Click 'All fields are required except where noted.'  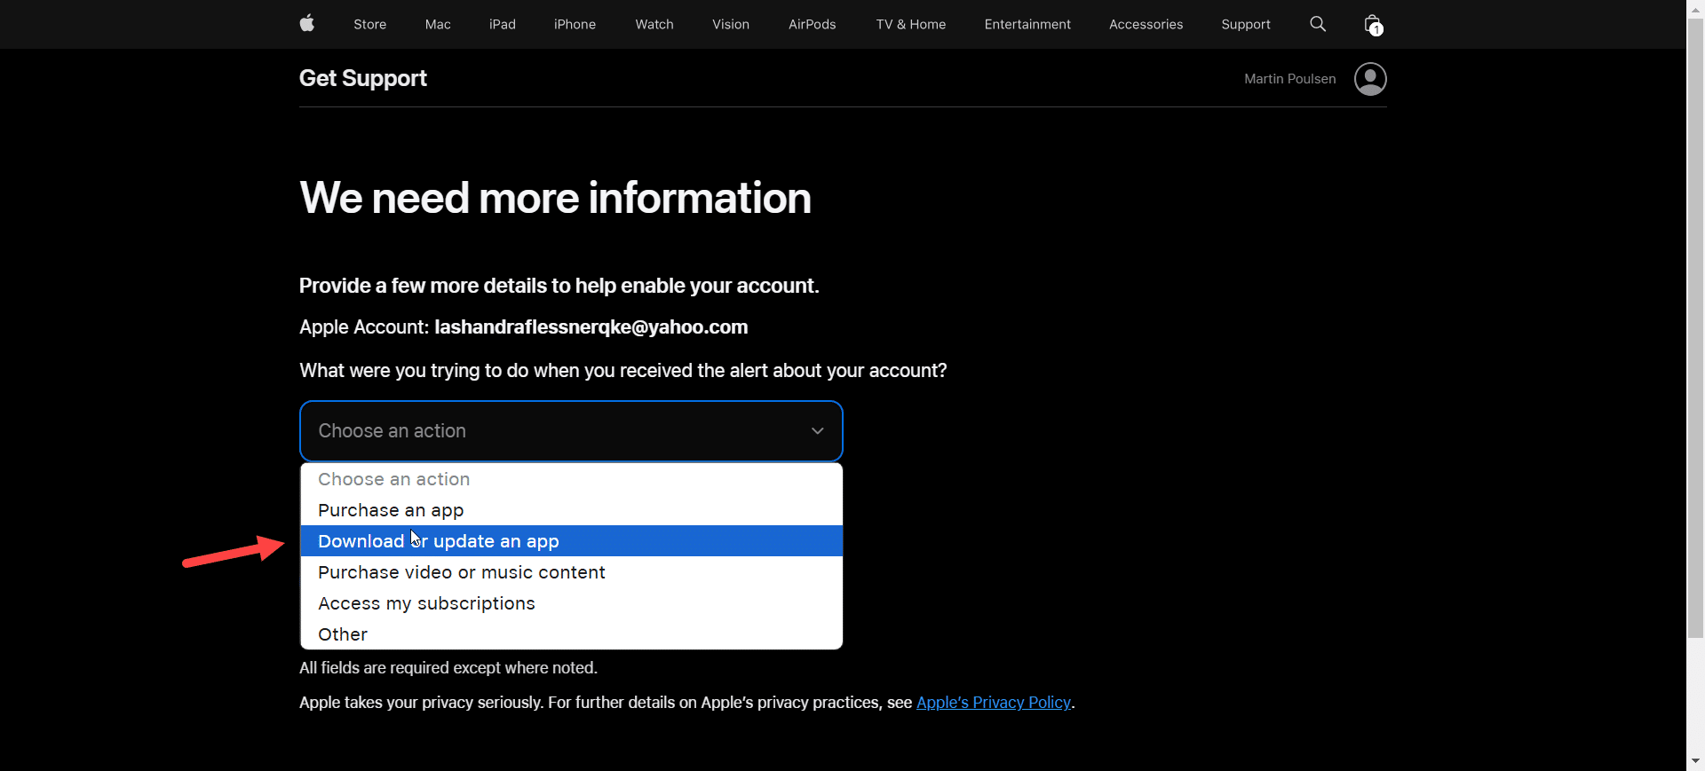(x=448, y=668)
